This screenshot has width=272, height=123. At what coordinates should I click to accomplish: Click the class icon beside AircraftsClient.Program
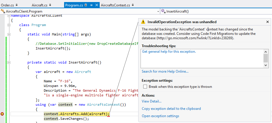pos(3,11)
